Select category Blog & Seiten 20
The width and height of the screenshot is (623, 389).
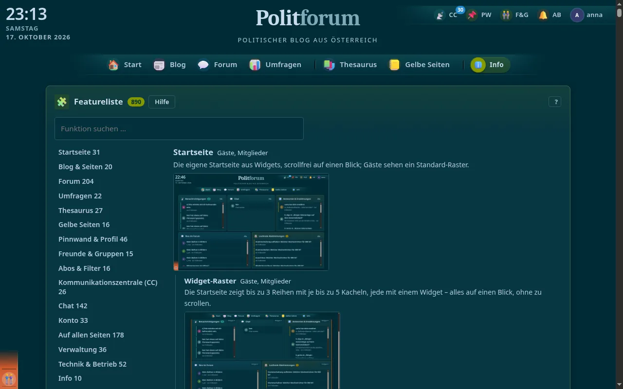pos(85,167)
